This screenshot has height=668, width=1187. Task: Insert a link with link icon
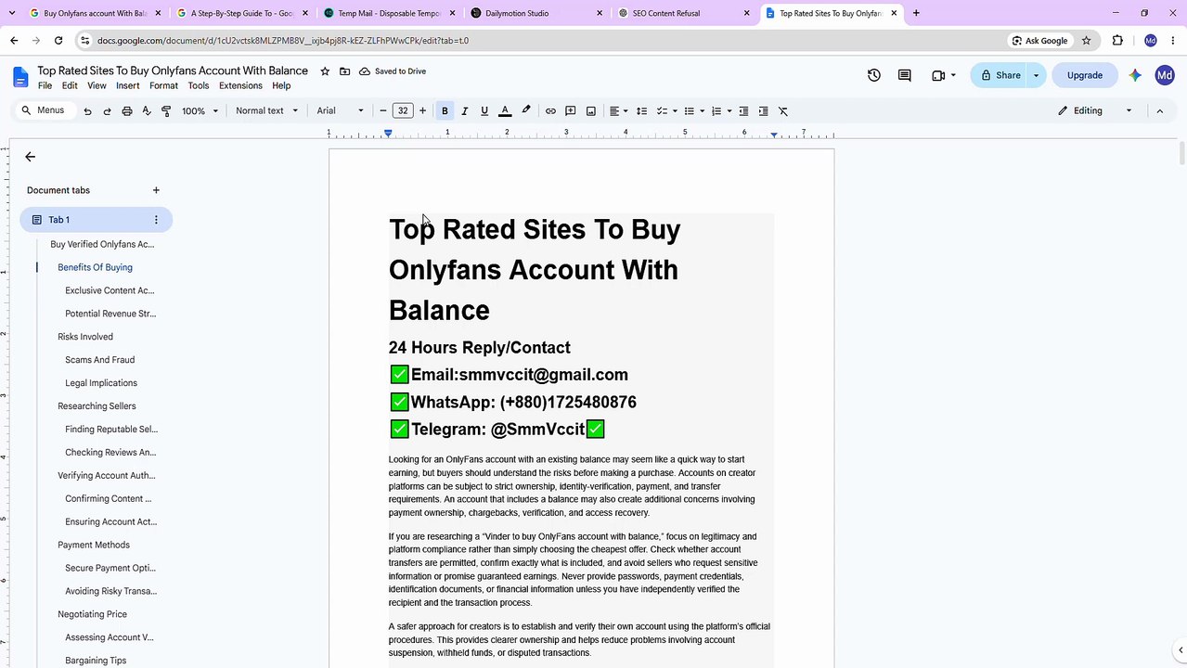(550, 111)
